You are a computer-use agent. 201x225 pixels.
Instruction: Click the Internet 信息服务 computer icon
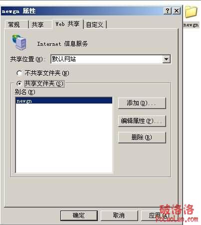pos(19,42)
